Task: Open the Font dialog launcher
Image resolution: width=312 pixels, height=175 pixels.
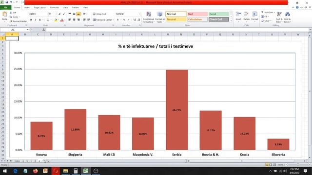Action: pyautogui.click(x=65, y=25)
